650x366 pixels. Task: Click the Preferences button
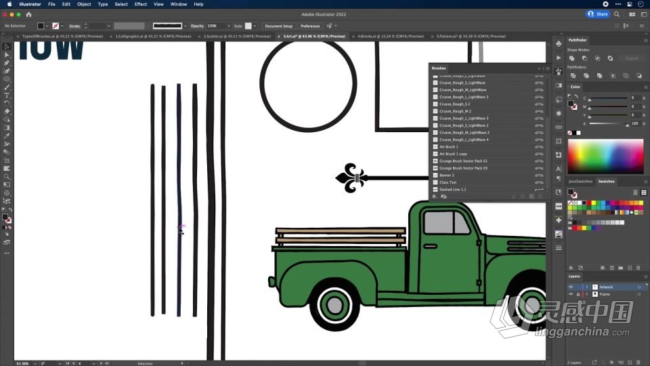tap(310, 26)
